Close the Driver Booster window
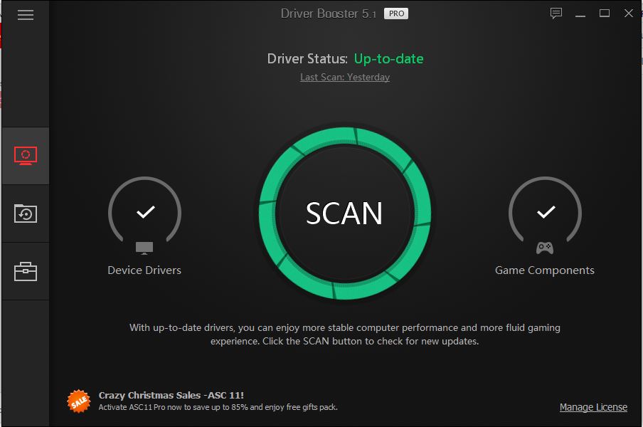This screenshot has width=643, height=427. [x=628, y=14]
